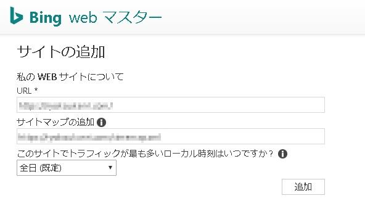Click the blurred text inside the URL field

66,105
